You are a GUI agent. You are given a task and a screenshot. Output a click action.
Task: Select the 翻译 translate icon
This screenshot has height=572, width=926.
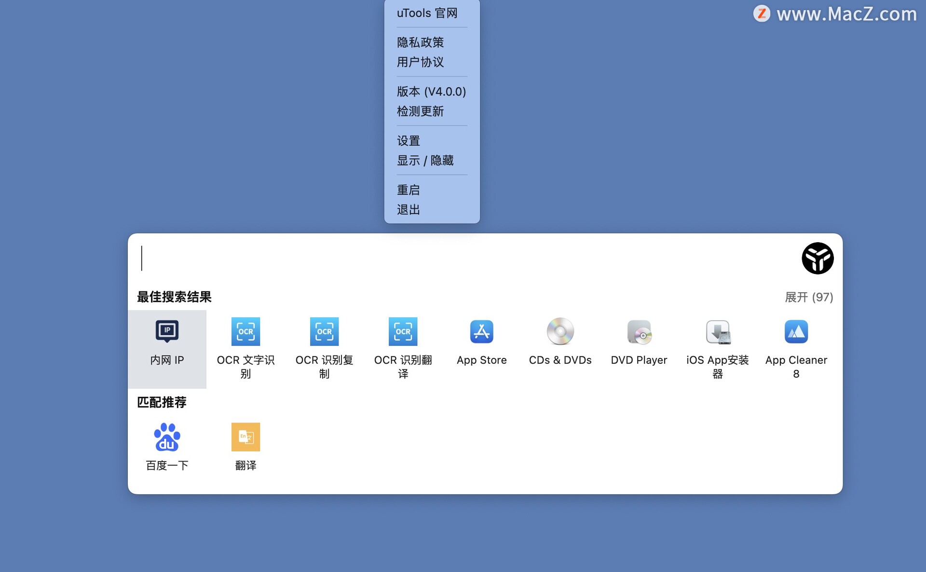pyautogui.click(x=245, y=437)
